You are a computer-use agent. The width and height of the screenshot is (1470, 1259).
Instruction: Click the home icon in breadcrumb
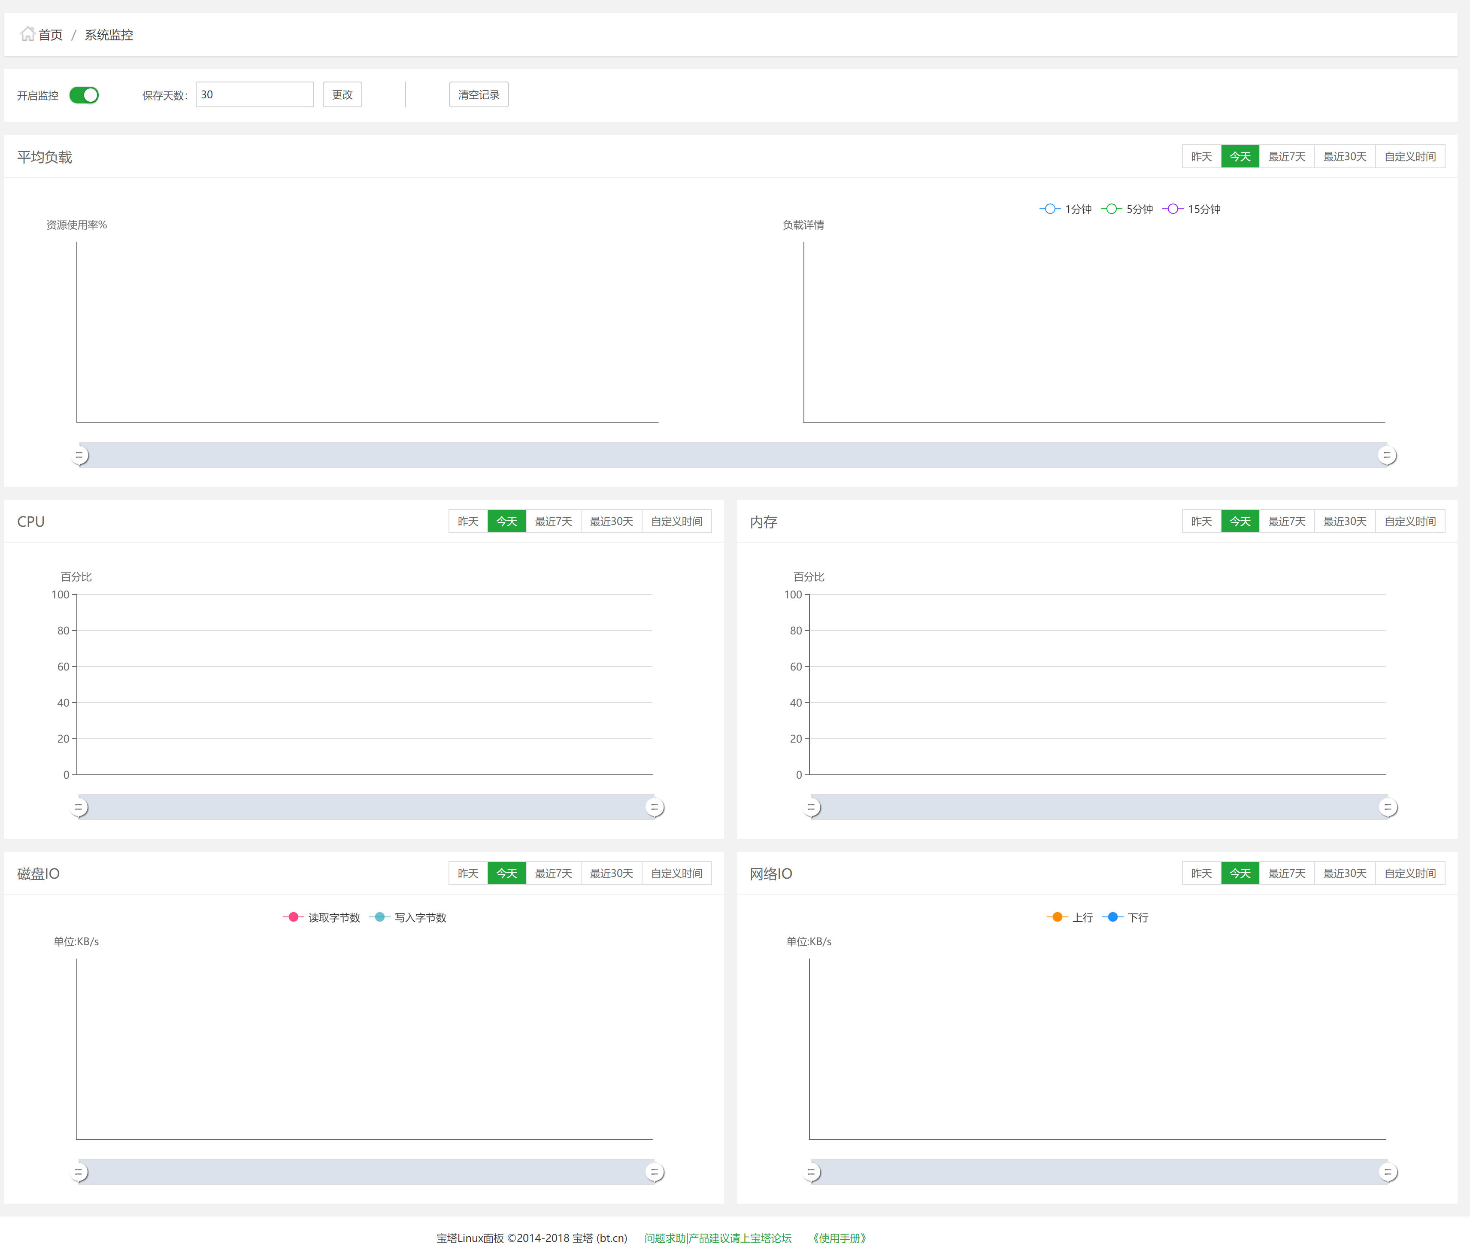pyautogui.click(x=27, y=34)
